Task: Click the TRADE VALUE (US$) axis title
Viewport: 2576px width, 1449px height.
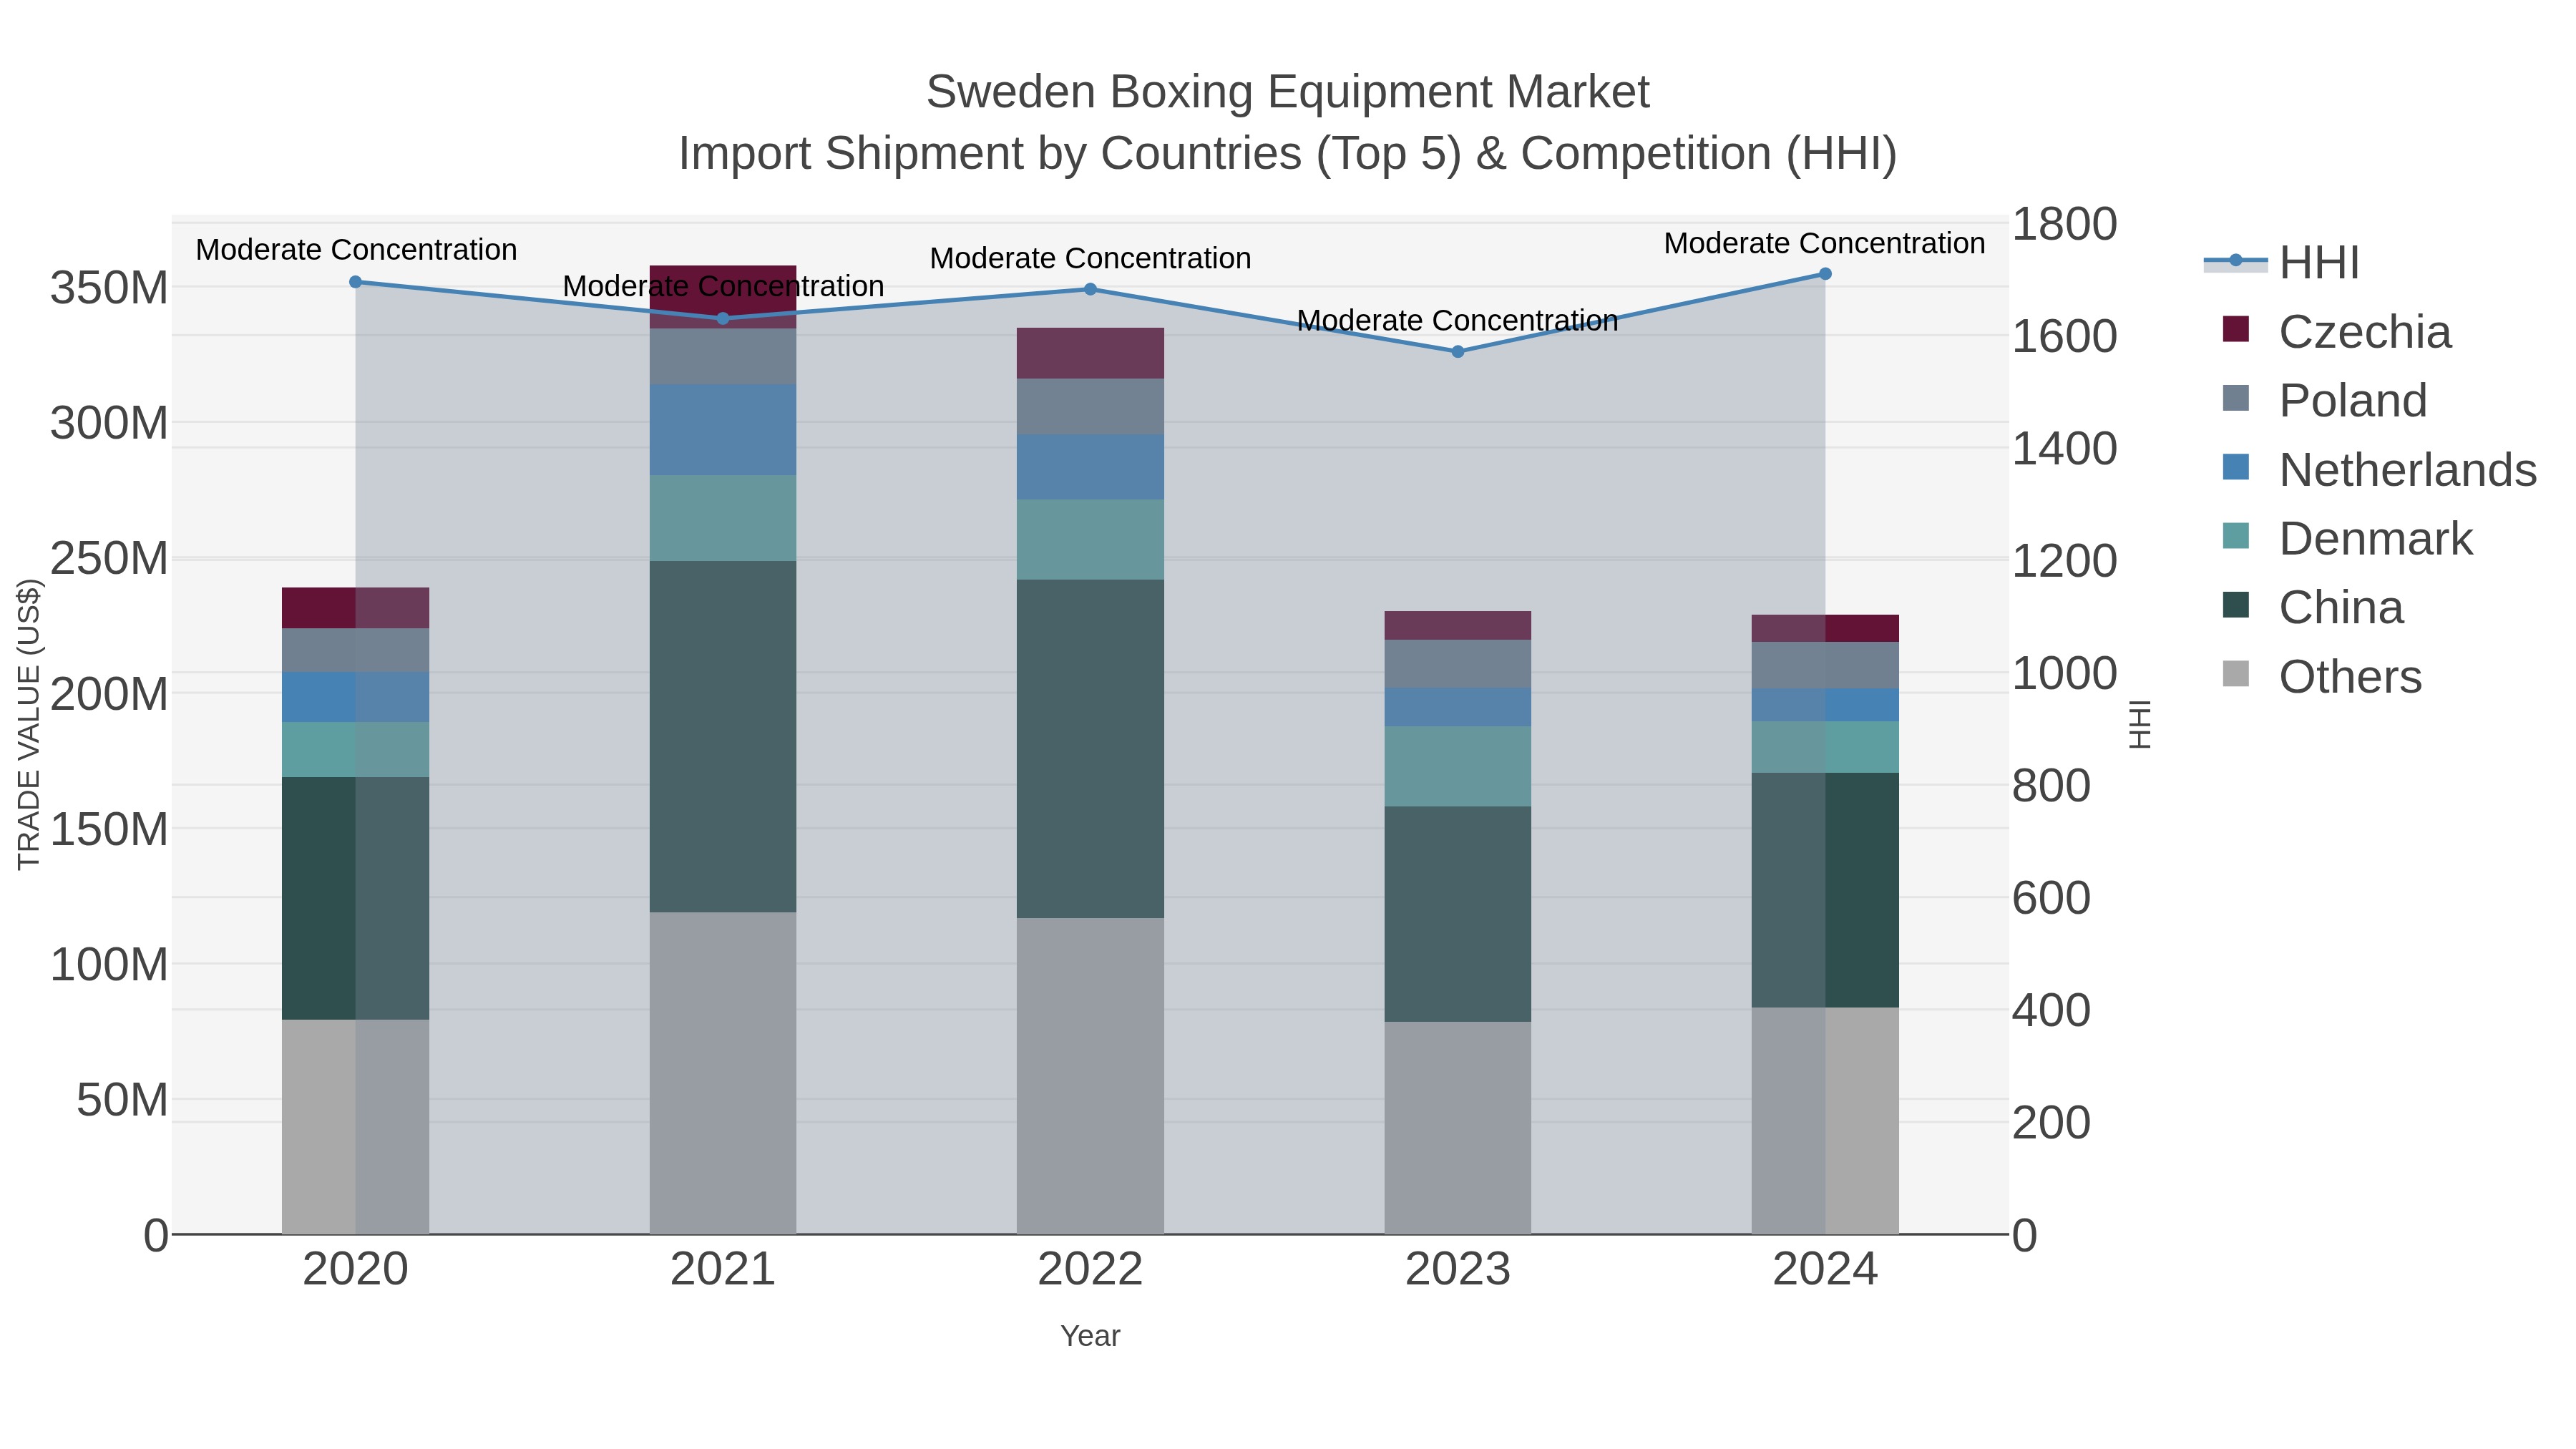Action: click(x=29, y=724)
